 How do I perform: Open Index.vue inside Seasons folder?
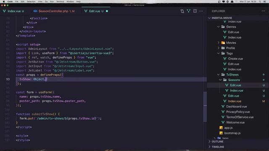(x=236, y=91)
